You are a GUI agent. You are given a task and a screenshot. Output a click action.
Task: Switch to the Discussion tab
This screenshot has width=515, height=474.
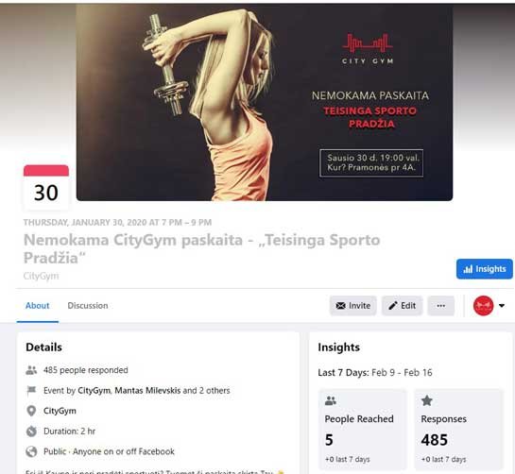(88, 306)
